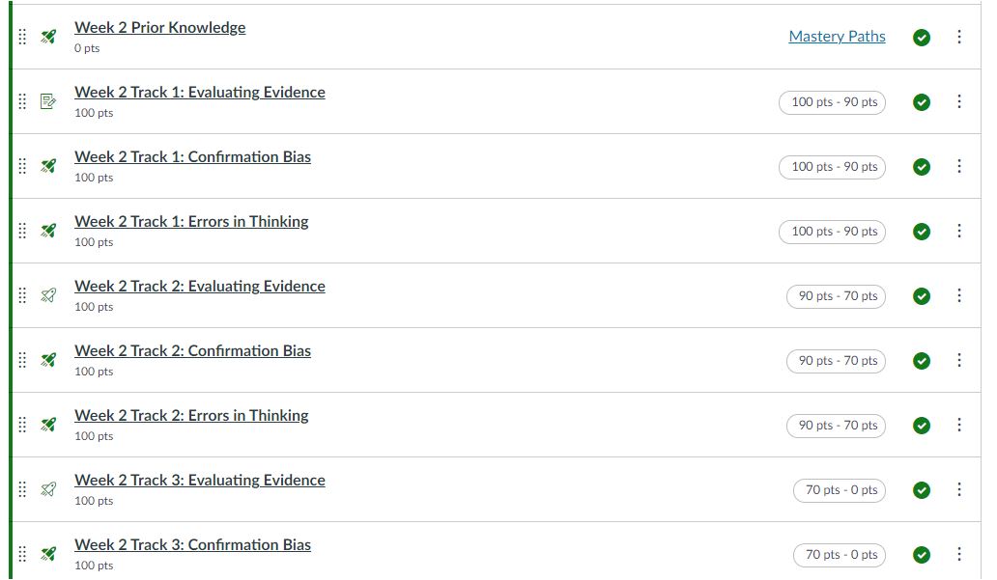The height and width of the screenshot is (580, 997).
Task: Click the drag handle for Week 2 Prior Knowledge
Action: pyautogui.click(x=21, y=37)
